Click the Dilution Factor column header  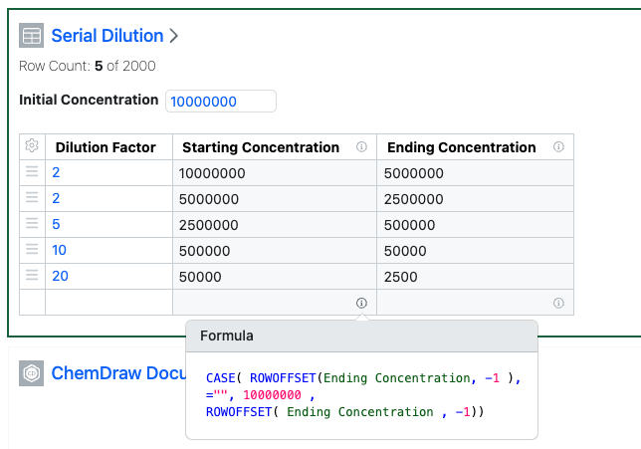click(x=106, y=147)
